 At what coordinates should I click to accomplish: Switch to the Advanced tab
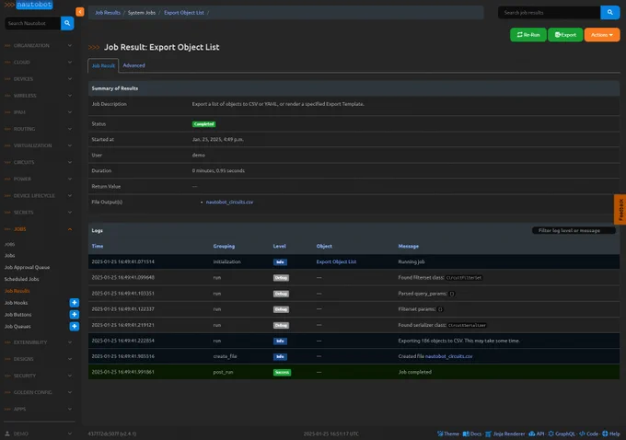(x=133, y=65)
